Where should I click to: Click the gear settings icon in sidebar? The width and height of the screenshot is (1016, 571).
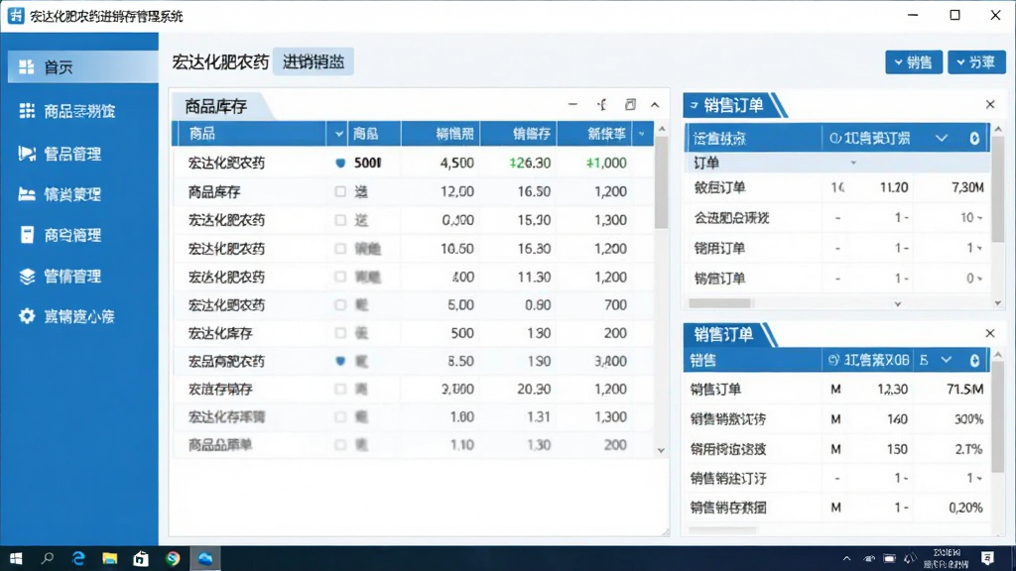[27, 316]
